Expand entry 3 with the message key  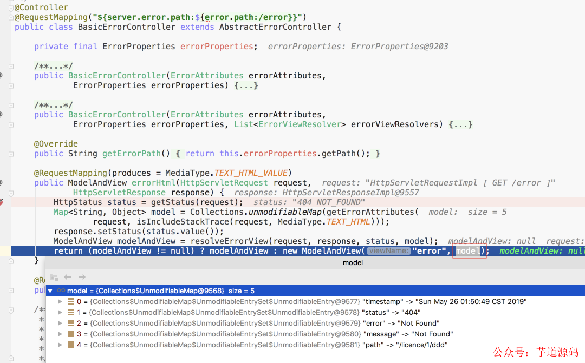[x=60, y=334]
